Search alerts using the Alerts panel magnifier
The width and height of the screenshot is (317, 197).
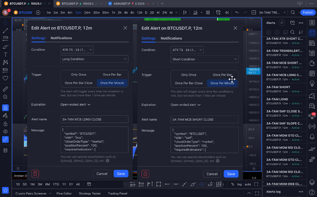pos(292,32)
